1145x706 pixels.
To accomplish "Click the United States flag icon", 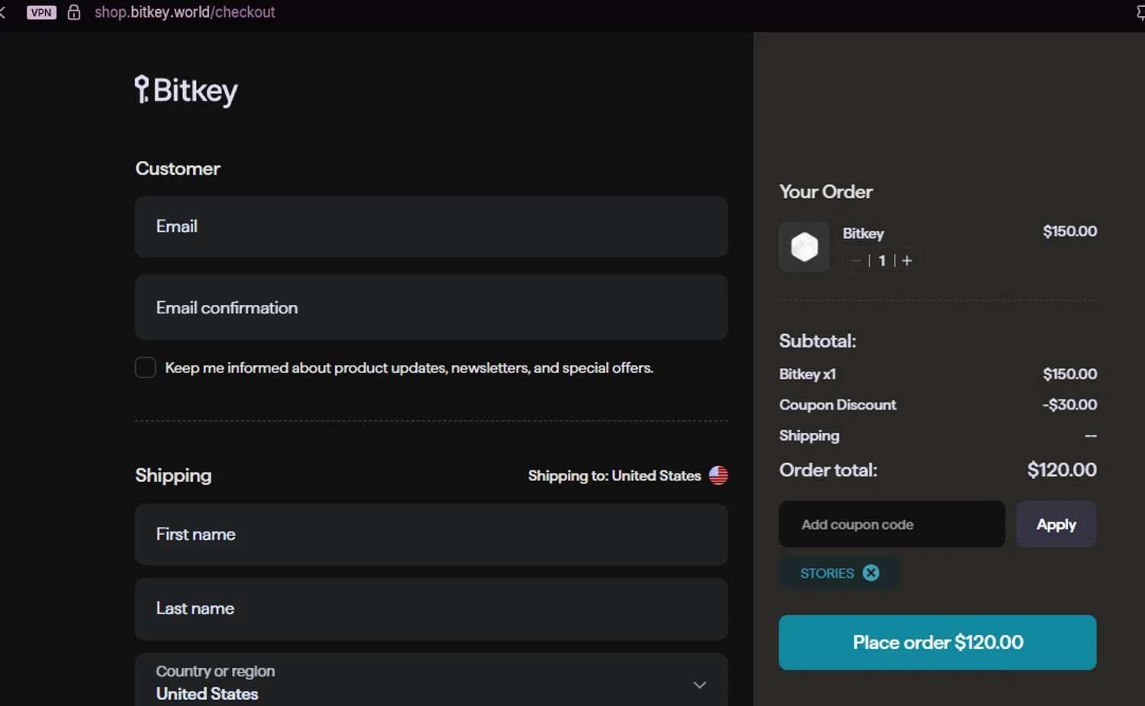I will pyautogui.click(x=718, y=475).
